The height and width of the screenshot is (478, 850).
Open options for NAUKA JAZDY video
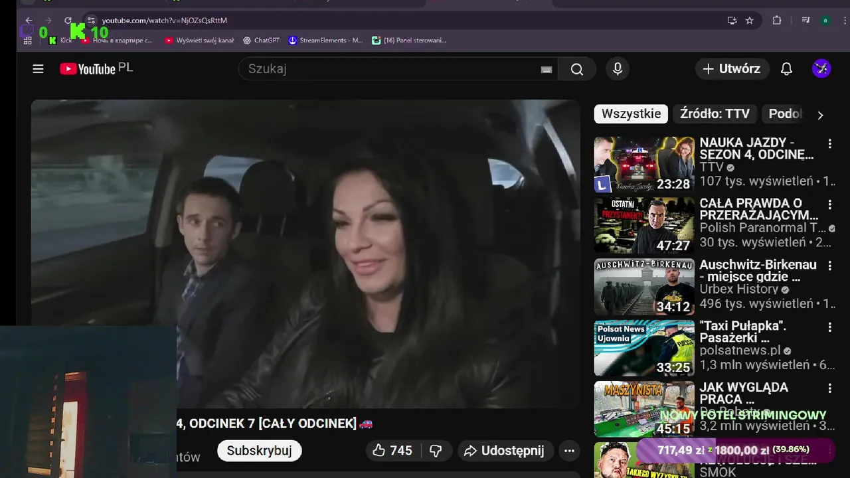[829, 144]
